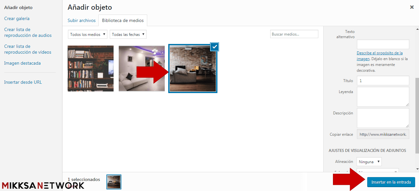This screenshot has height=191, width=419.
Task: Focus the Texto alternativo input field
Action: tap(383, 44)
